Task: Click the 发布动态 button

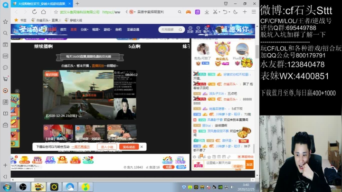Action: tap(129, 147)
